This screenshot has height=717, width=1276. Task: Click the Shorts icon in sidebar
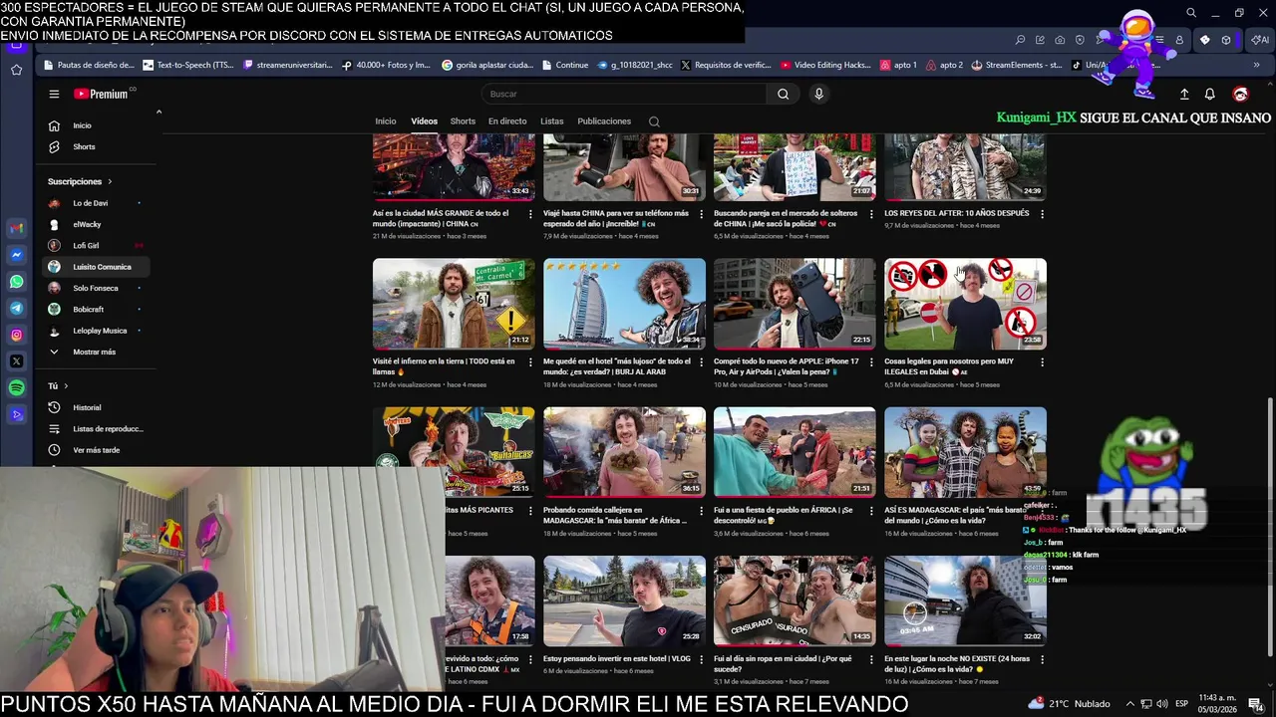54,146
